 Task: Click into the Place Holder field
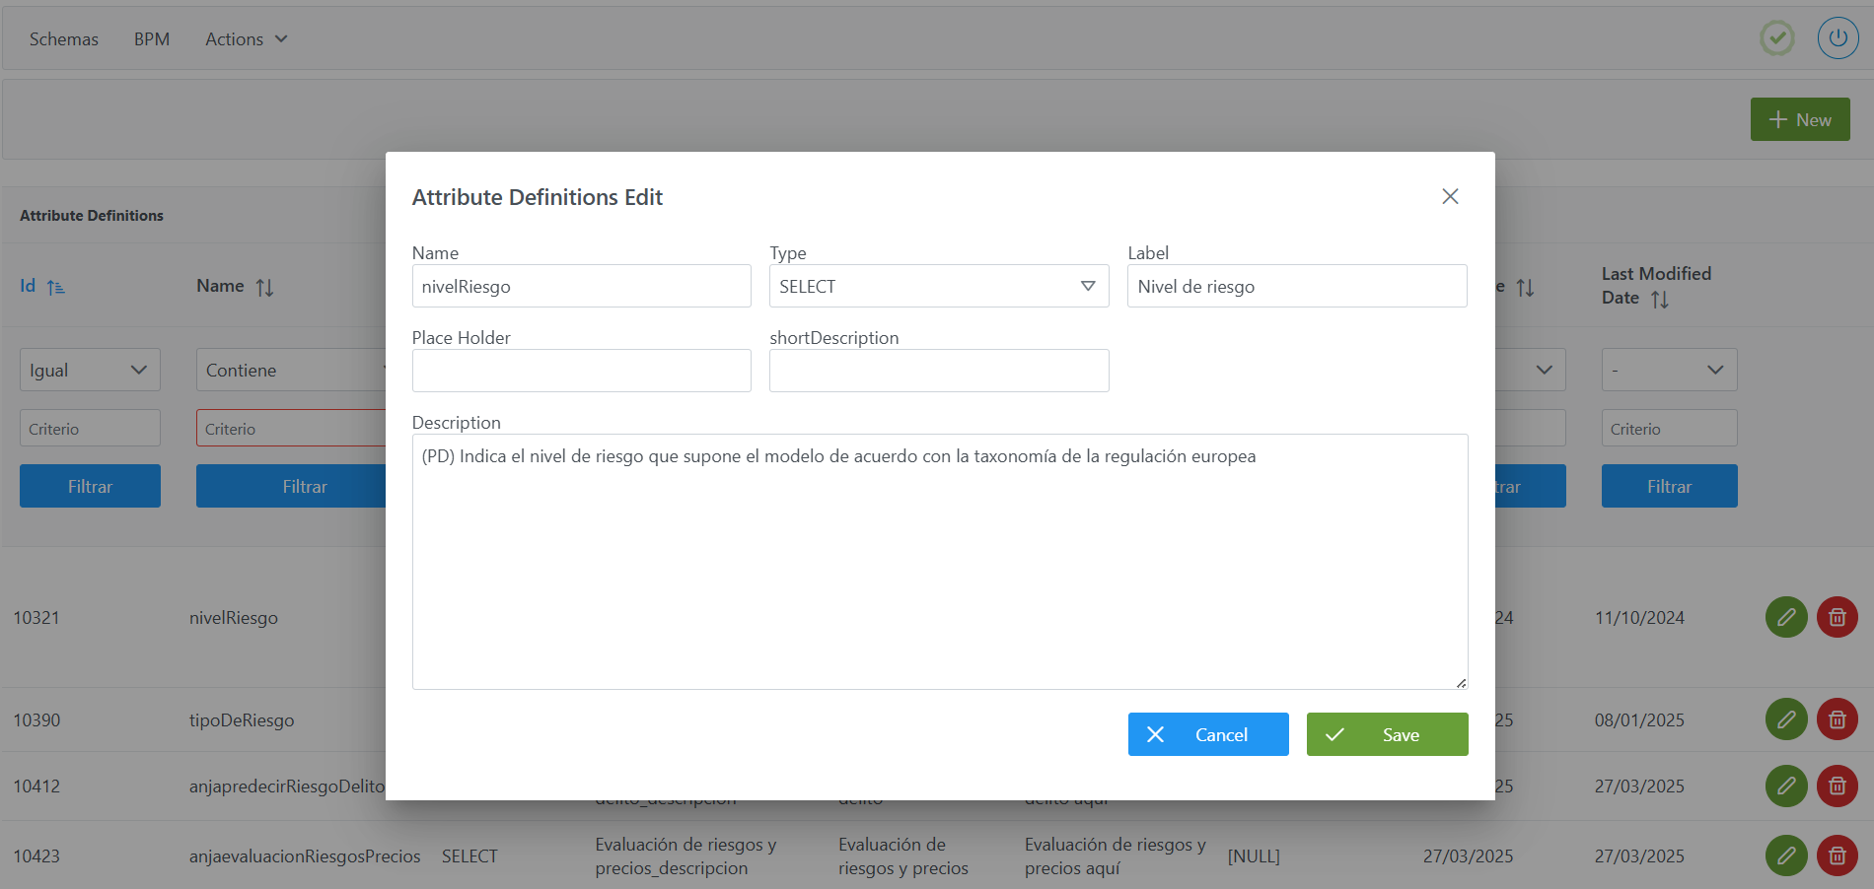coord(581,372)
